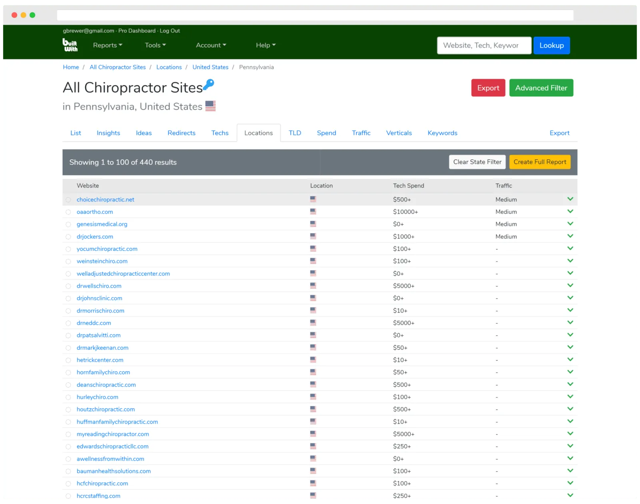This screenshot has width=640, height=504.
Task: Open the yocumchiropractic.com link
Action: click(107, 249)
